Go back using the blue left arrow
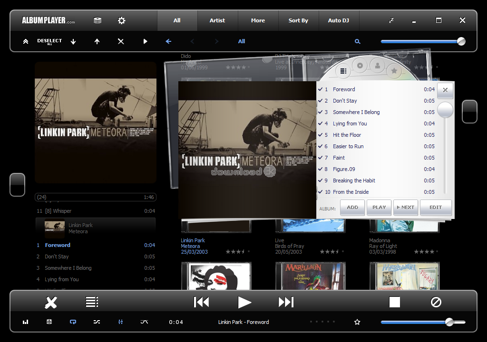 (168, 41)
